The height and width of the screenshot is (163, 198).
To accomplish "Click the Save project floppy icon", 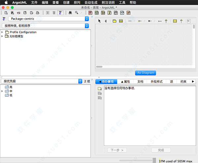I will pyautogui.click(x=25, y=13).
